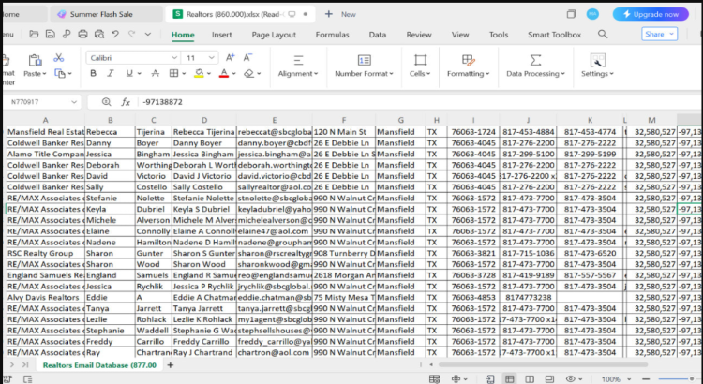Switch to the Insert tab

click(222, 35)
